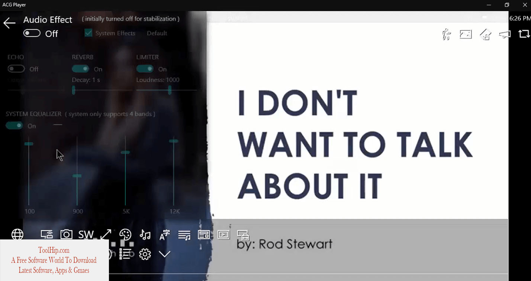
Task: Click the 900 Hz equalizer band slider
Action: coord(77,171)
